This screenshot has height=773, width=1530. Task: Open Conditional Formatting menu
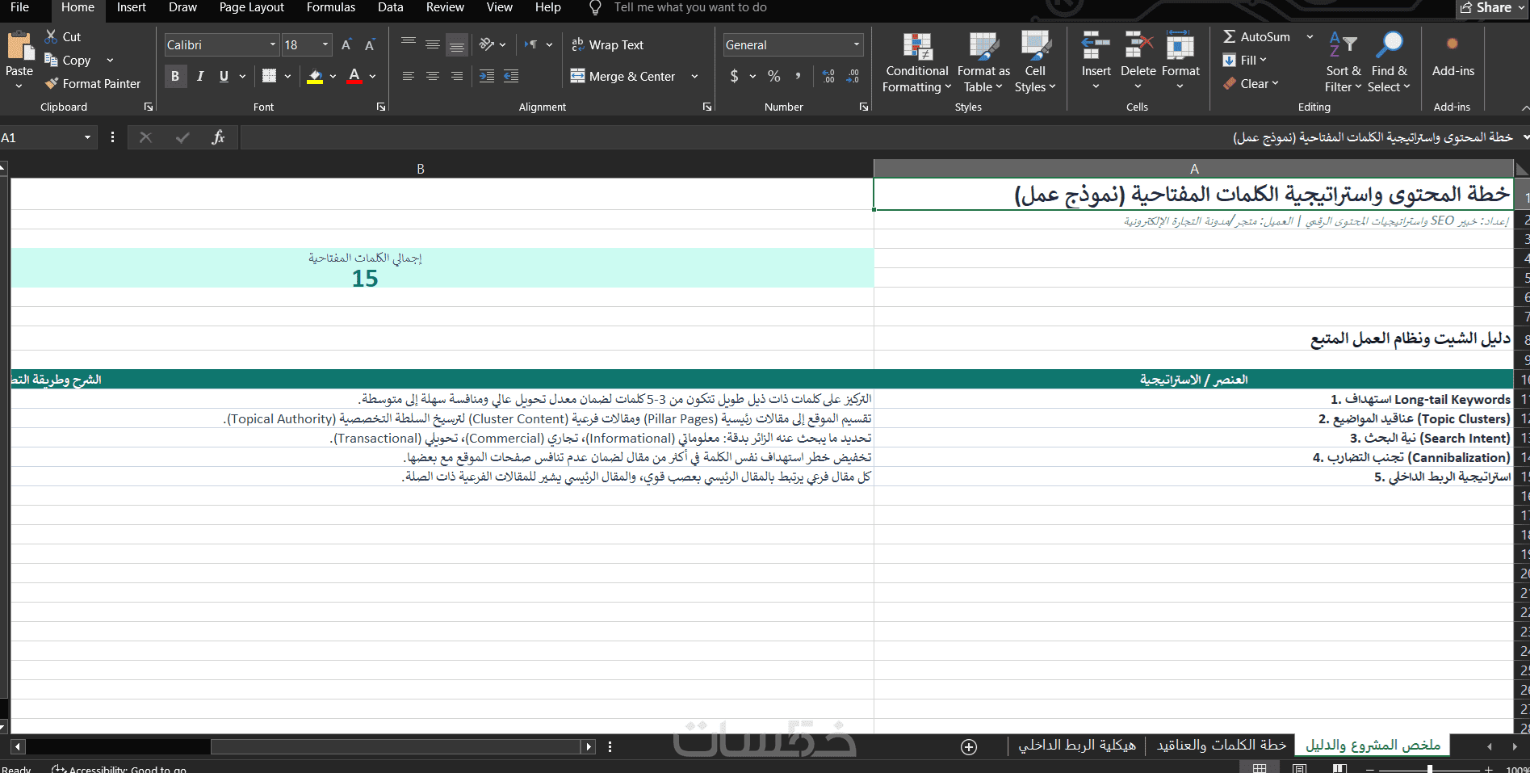pyautogui.click(x=916, y=63)
